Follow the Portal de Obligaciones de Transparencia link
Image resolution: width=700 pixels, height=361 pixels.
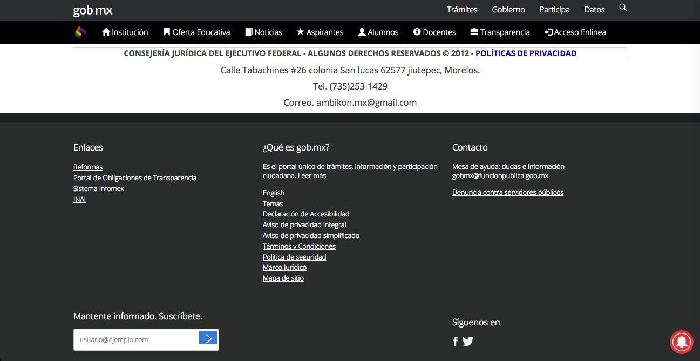pos(135,178)
